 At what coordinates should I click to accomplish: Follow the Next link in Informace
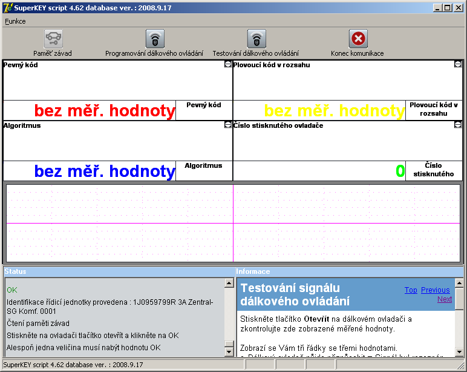click(445, 299)
